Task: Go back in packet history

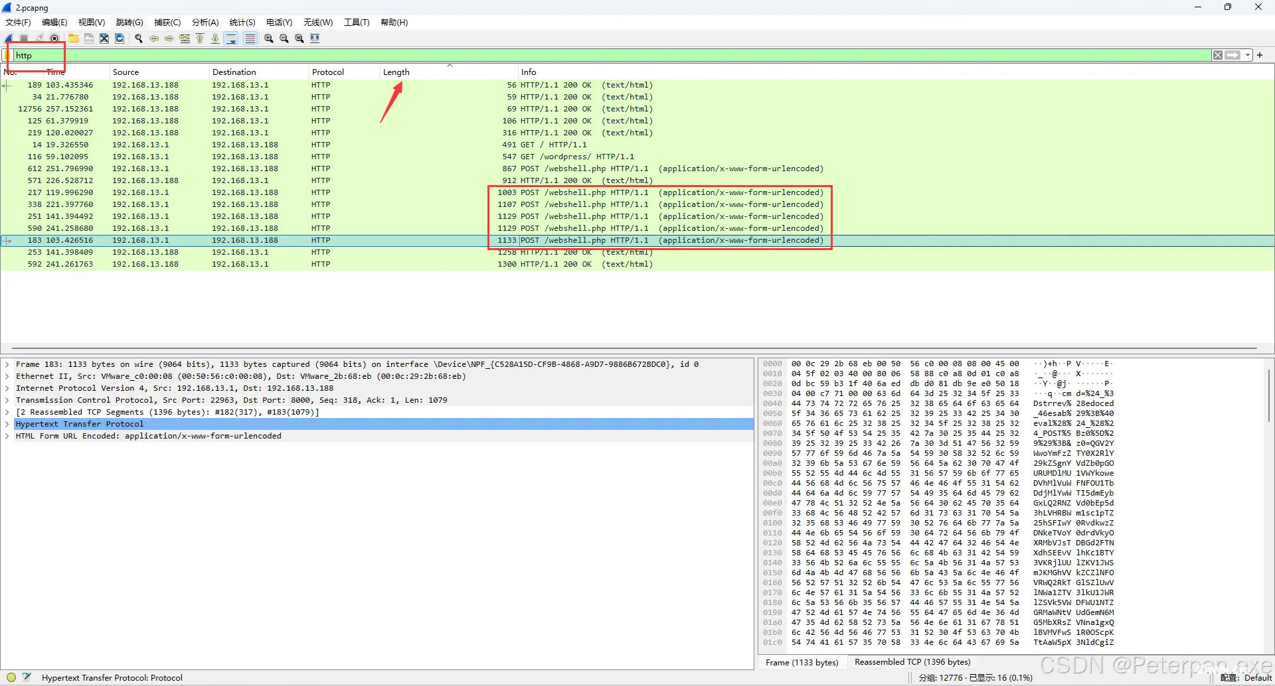Action: click(x=154, y=38)
